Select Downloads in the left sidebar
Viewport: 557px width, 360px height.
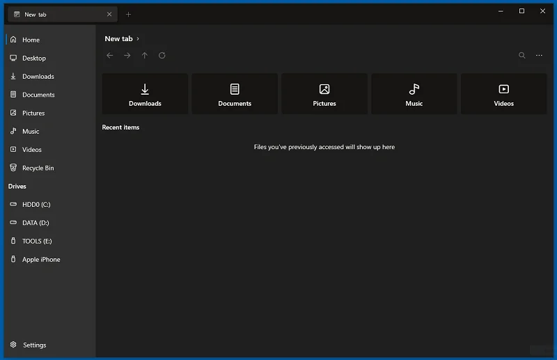(49, 77)
